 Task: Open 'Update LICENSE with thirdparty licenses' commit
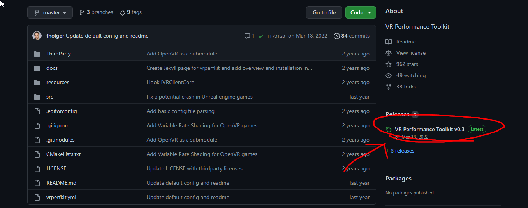[x=194, y=168]
